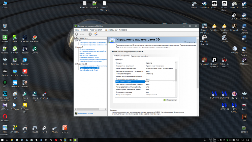This screenshot has height=142, width=252.
Task: Click the Photoshop Portable desktop icon
Action: (x=5, y=94)
